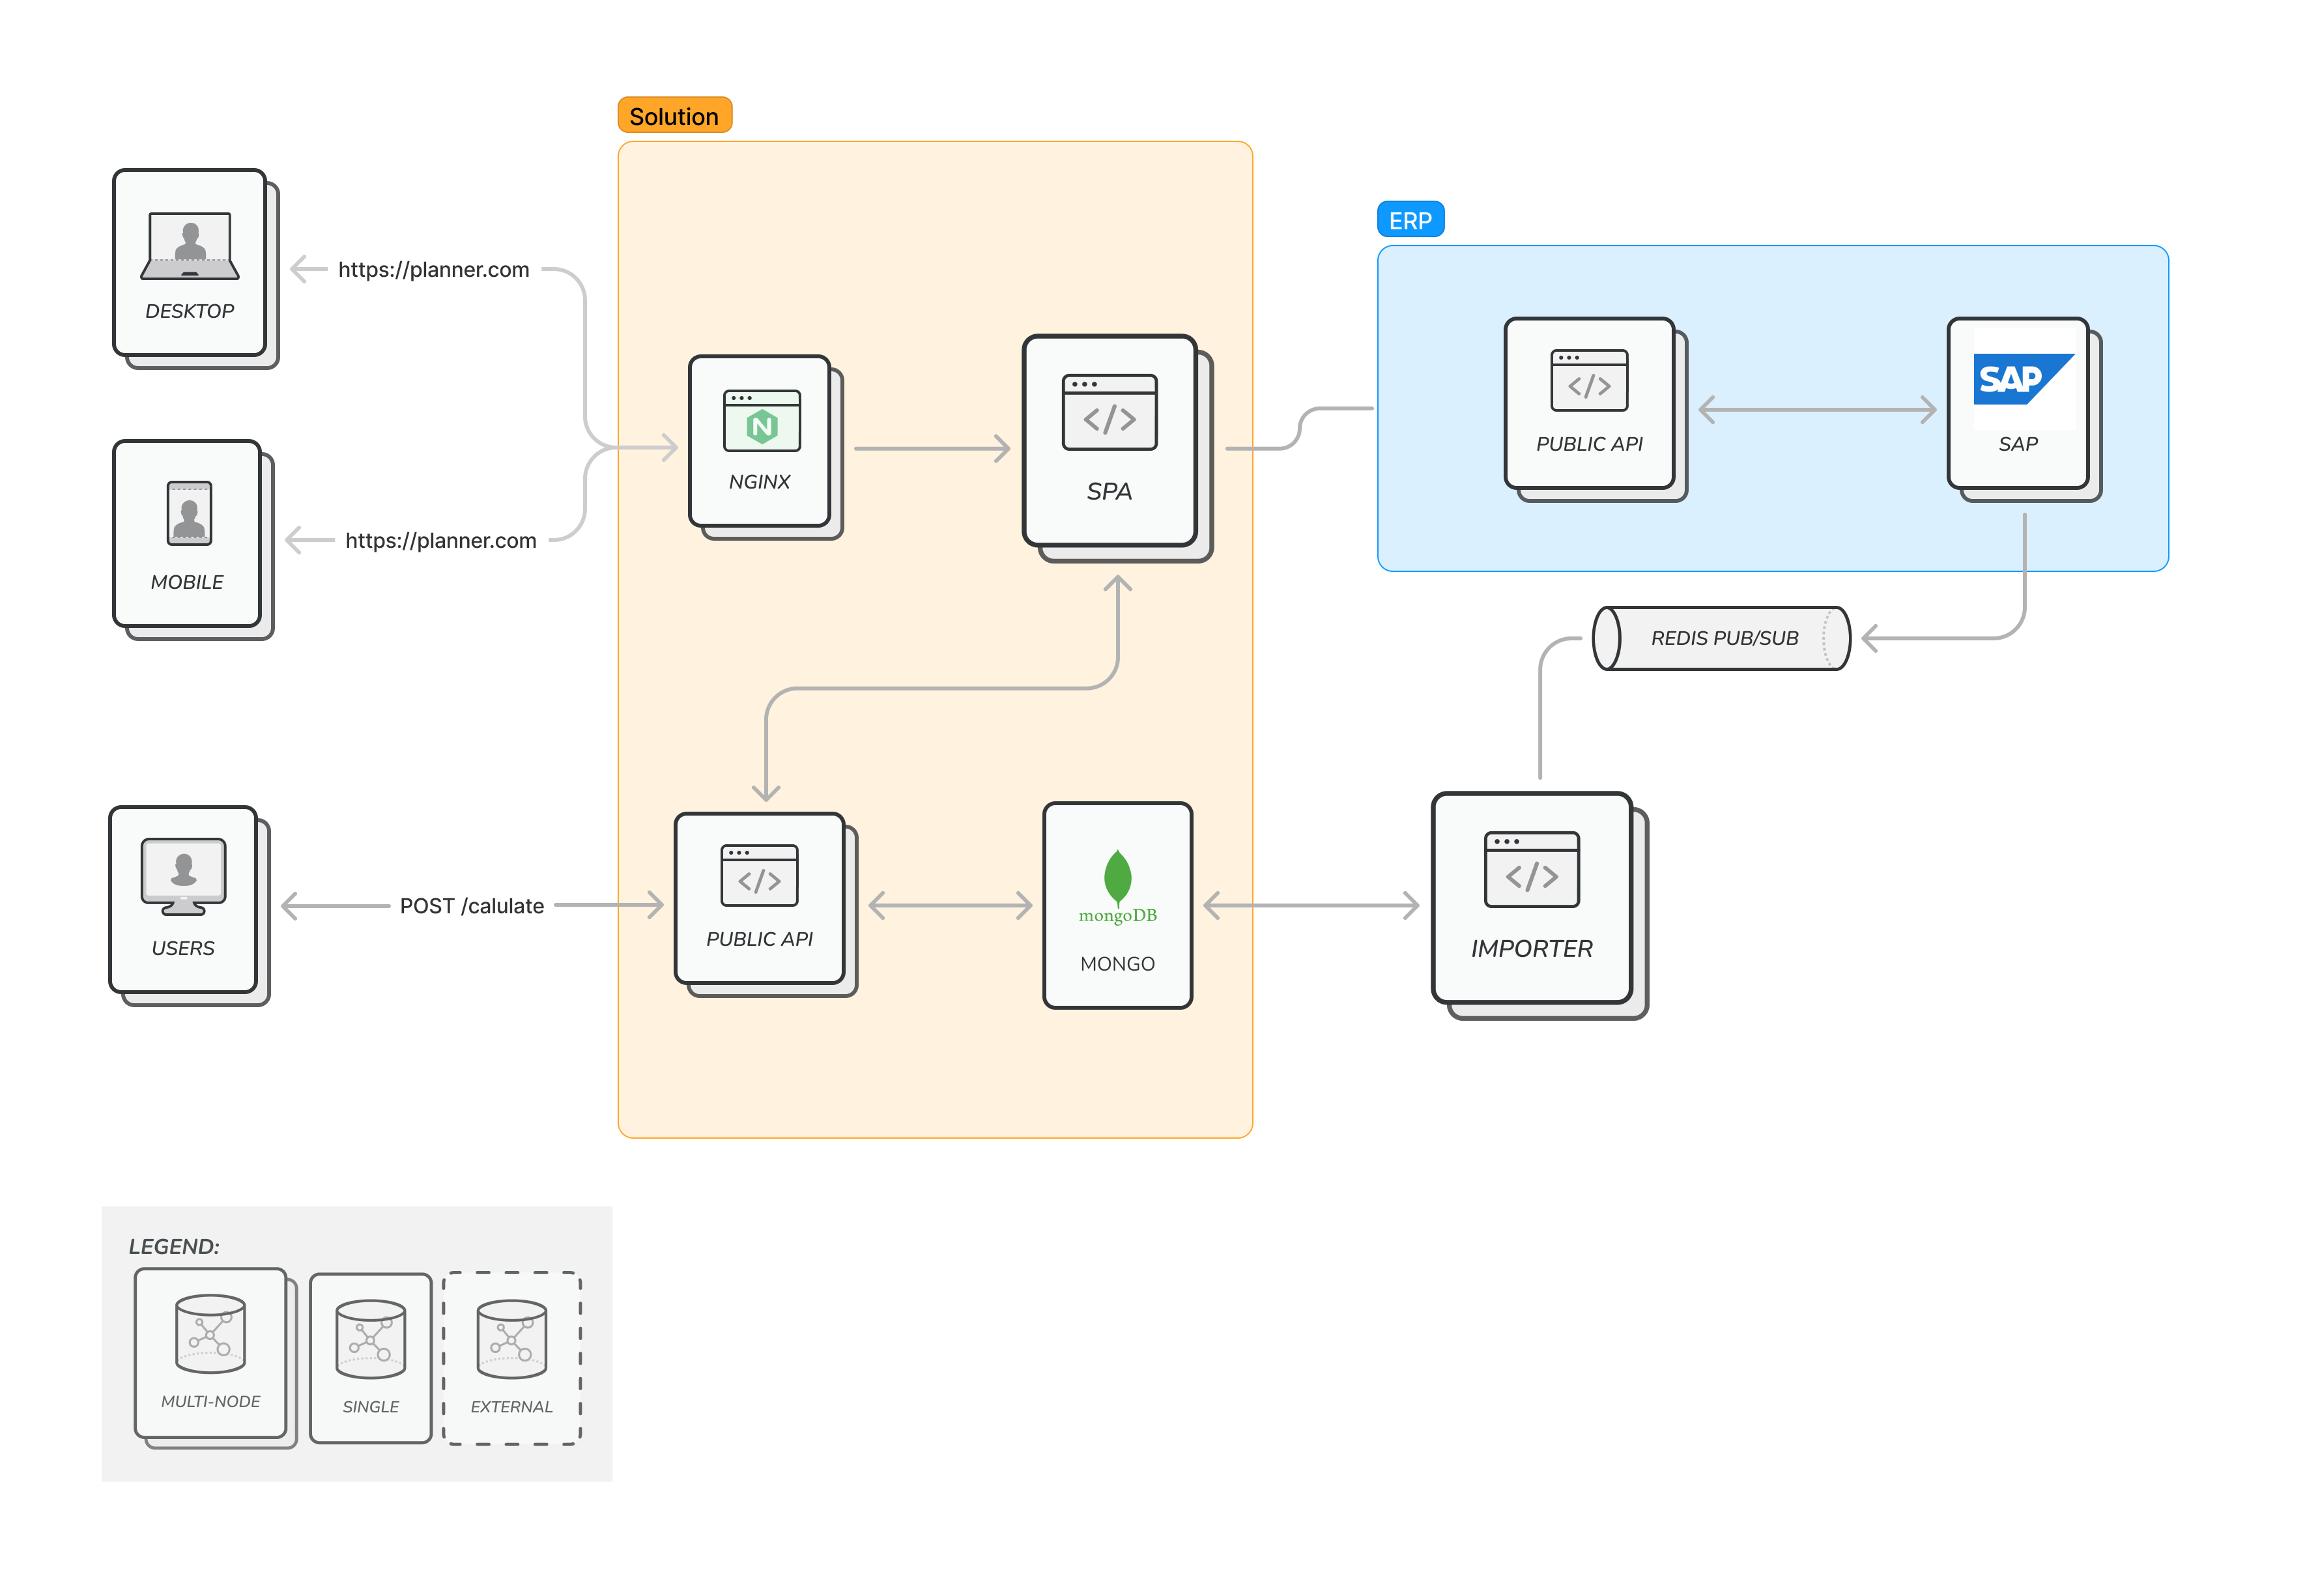Select the MOBILE tablet user icon

click(x=189, y=513)
